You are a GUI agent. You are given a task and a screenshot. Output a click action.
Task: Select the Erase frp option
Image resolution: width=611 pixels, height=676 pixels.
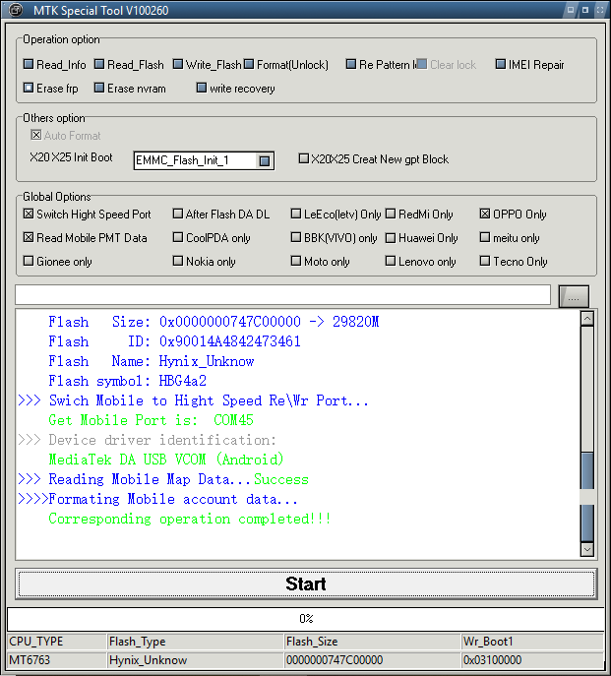29,89
